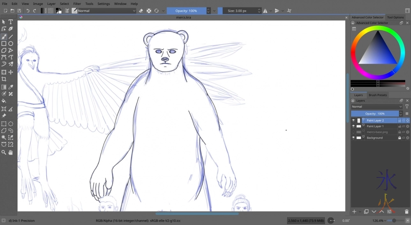Switch to the Brush Presets tab

tap(377, 95)
